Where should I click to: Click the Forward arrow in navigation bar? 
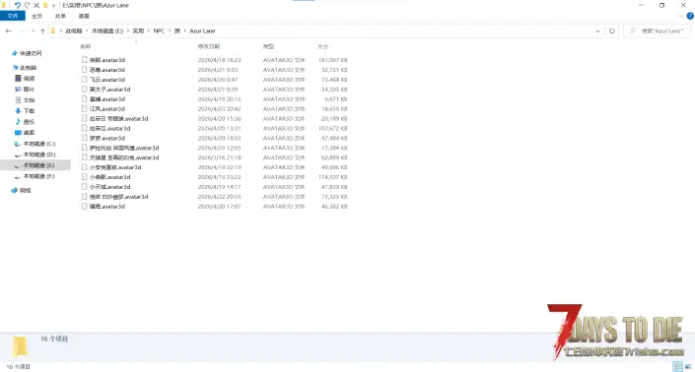click(22, 31)
